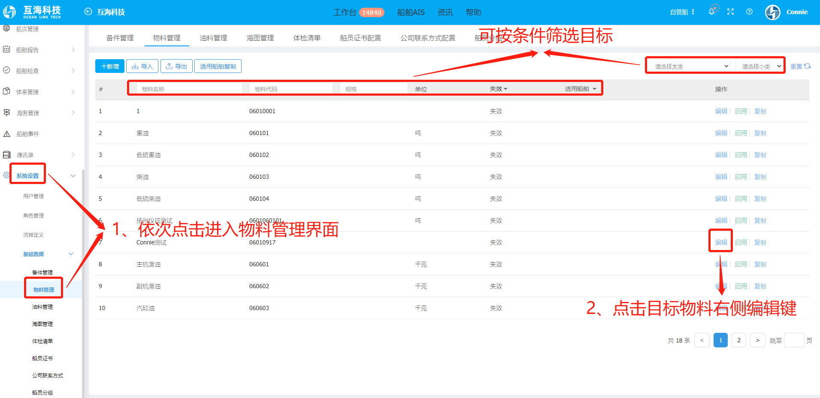Image resolution: width=820 pixels, height=398 pixels.
Task: Open 资讯 in the top navigation
Action: tap(445, 12)
